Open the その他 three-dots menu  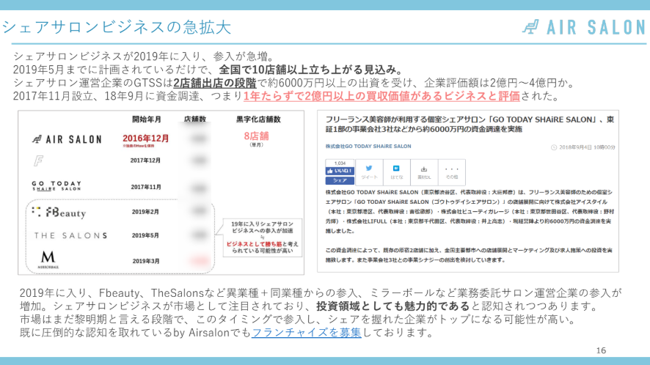click(451, 172)
